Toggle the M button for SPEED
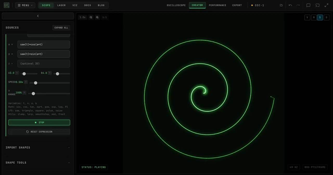333x175 pixels. [x=26, y=82]
